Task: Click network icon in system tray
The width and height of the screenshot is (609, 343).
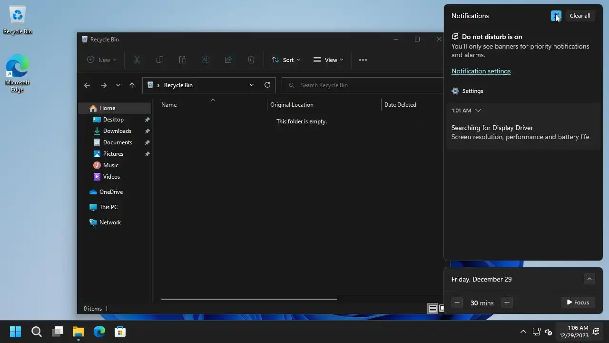Action: (x=536, y=332)
